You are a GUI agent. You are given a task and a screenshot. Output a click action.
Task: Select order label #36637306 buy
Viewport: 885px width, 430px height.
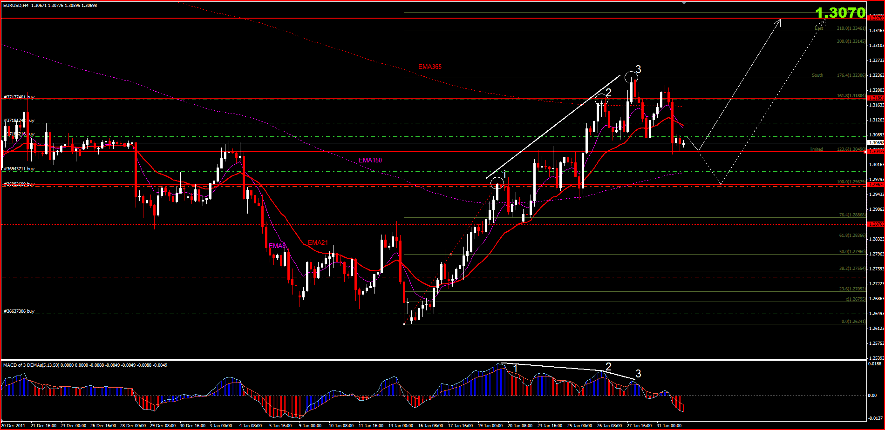19,311
